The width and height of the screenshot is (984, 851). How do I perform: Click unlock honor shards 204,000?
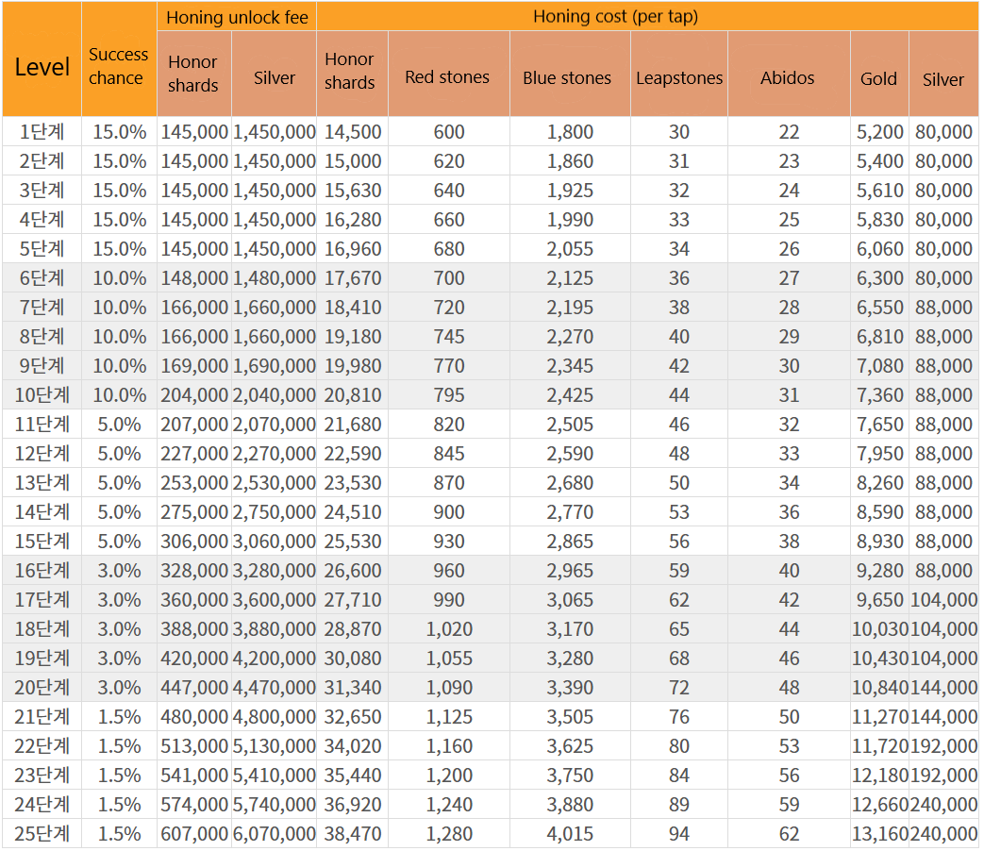[x=194, y=394]
